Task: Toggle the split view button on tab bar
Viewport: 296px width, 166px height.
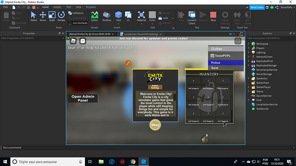Action: [241, 34]
